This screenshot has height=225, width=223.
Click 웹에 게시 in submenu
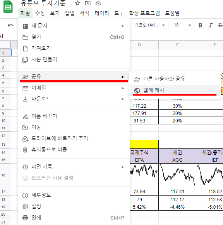point(175,91)
